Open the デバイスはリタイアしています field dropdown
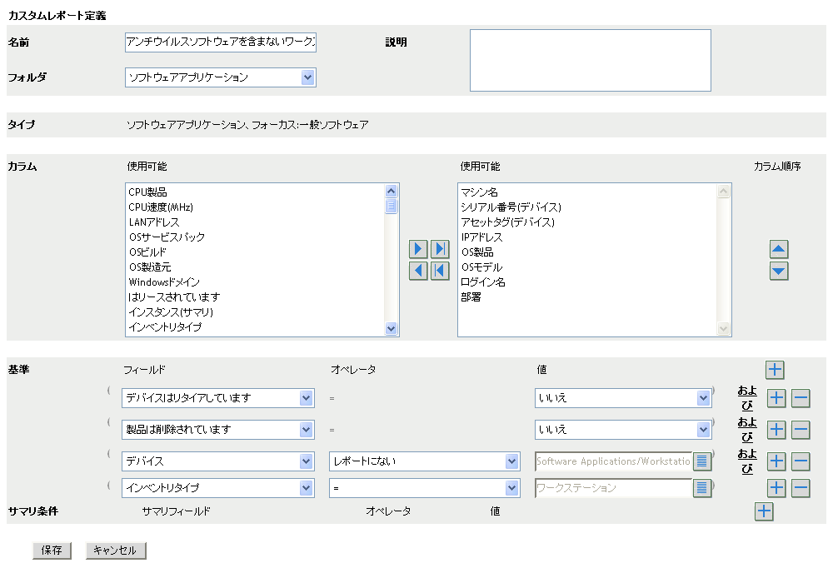 pyautogui.click(x=306, y=398)
